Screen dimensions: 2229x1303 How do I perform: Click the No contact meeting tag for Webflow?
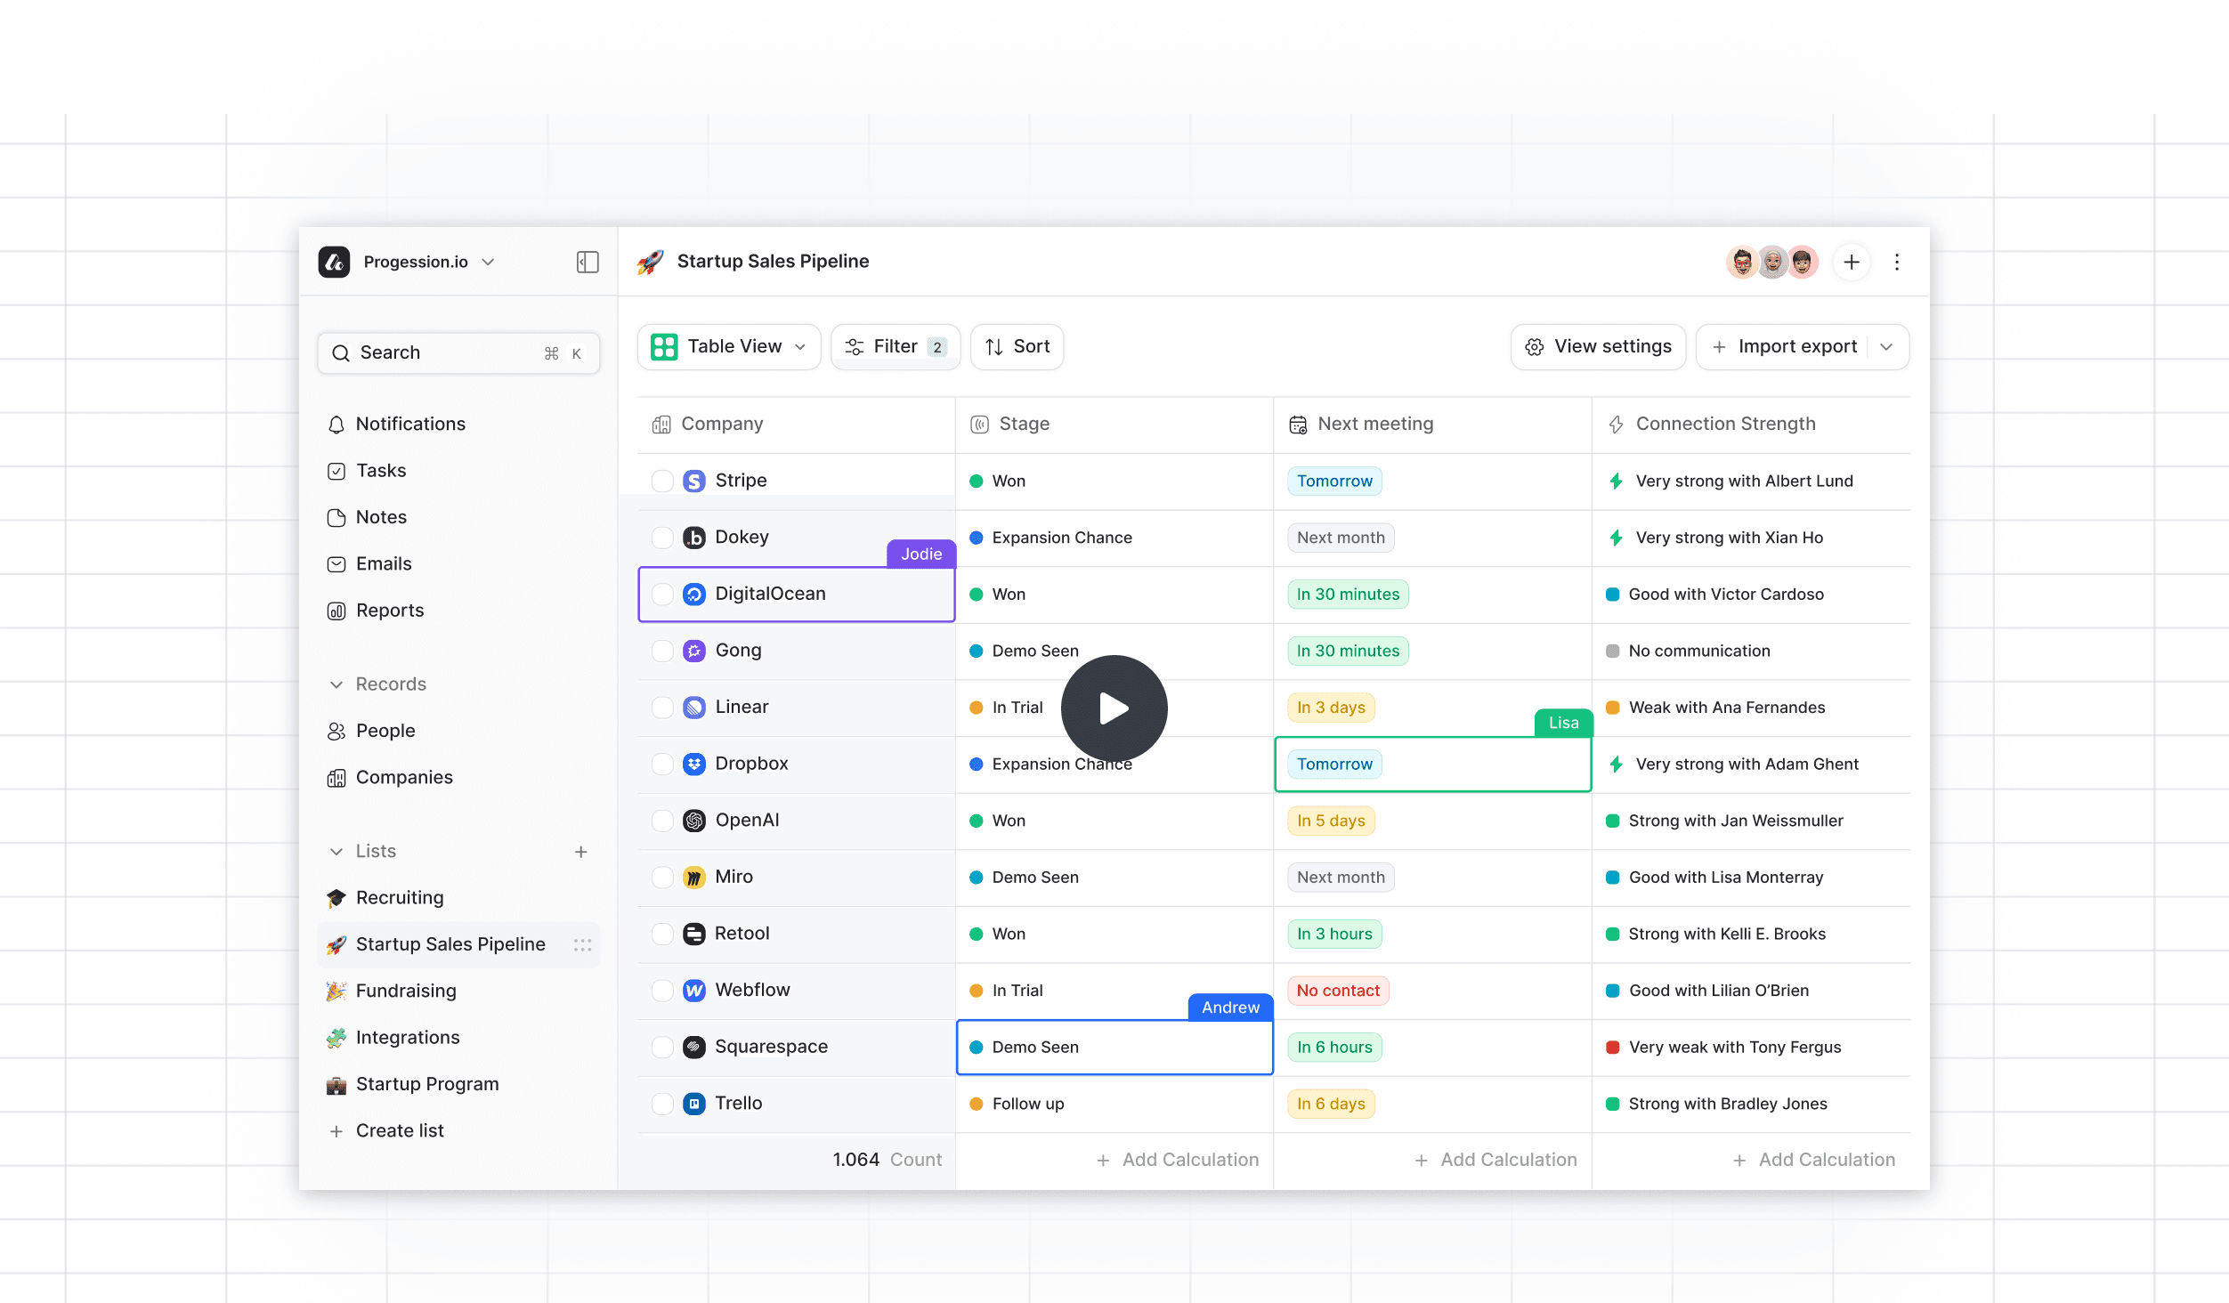click(x=1338, y=990)
